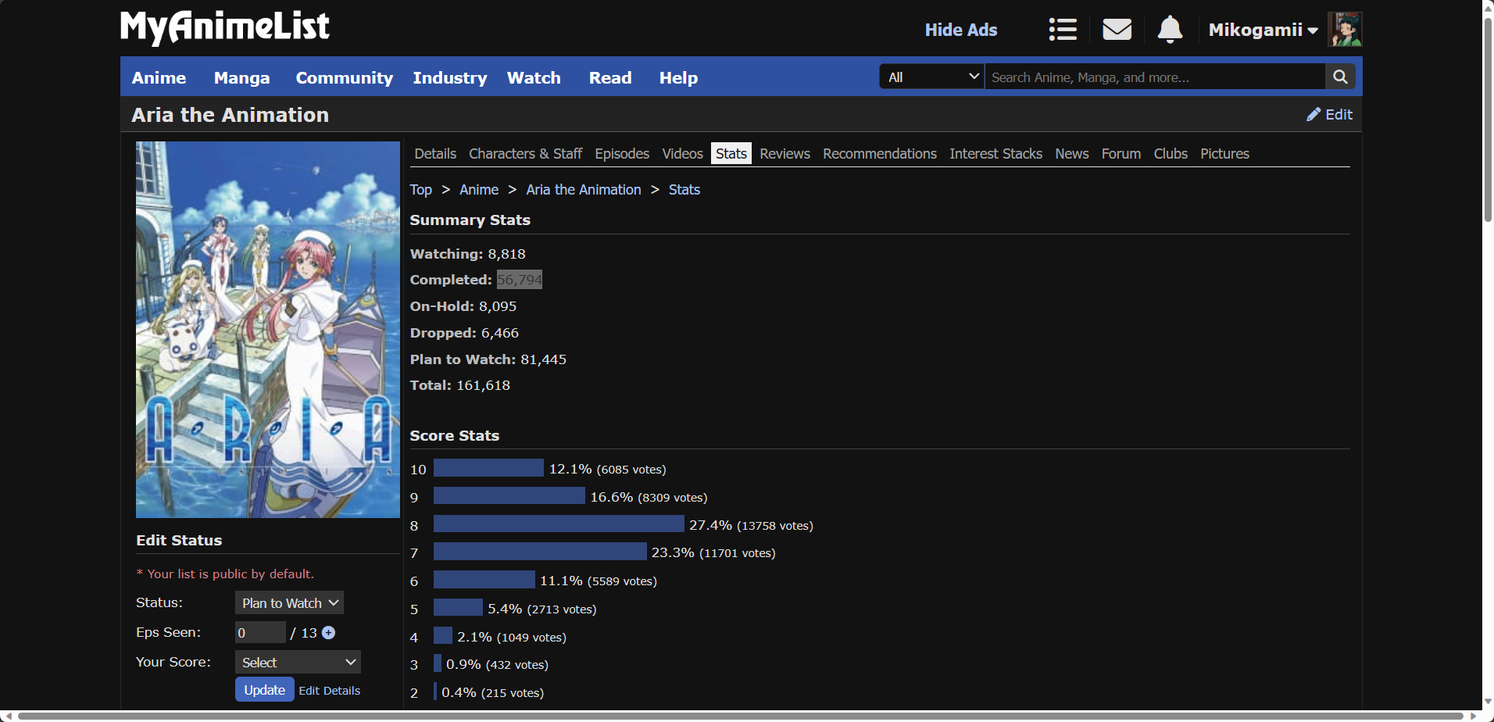
Task: Click the Edit Details link
Action: coord(329,691)
